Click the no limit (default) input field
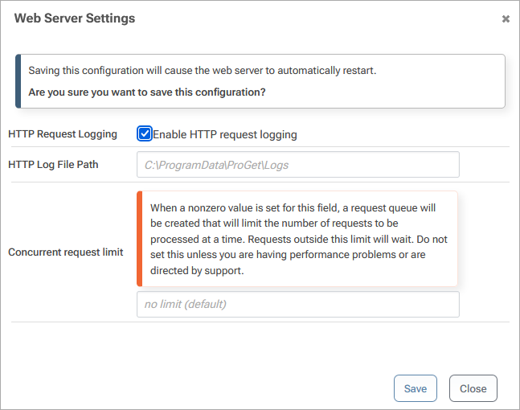520x410 pixels. click(298, 304)
